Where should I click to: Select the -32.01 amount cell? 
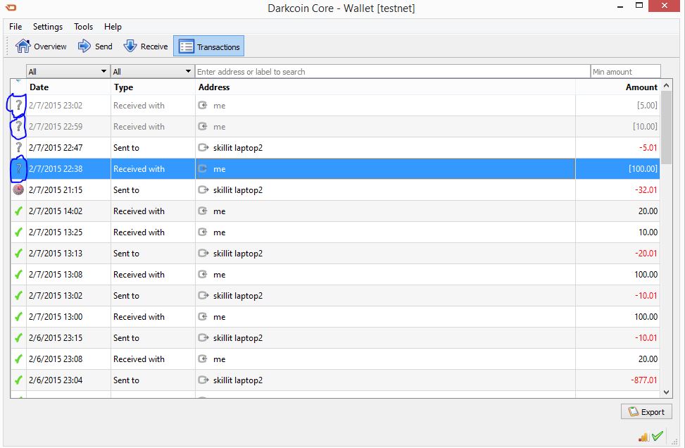(x=617, y=189)
